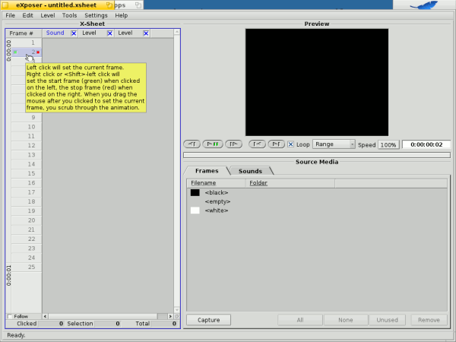Screen dimensions: 456x342
Task: Enable the Follow checkbox
Action: (x=10, y=316)
